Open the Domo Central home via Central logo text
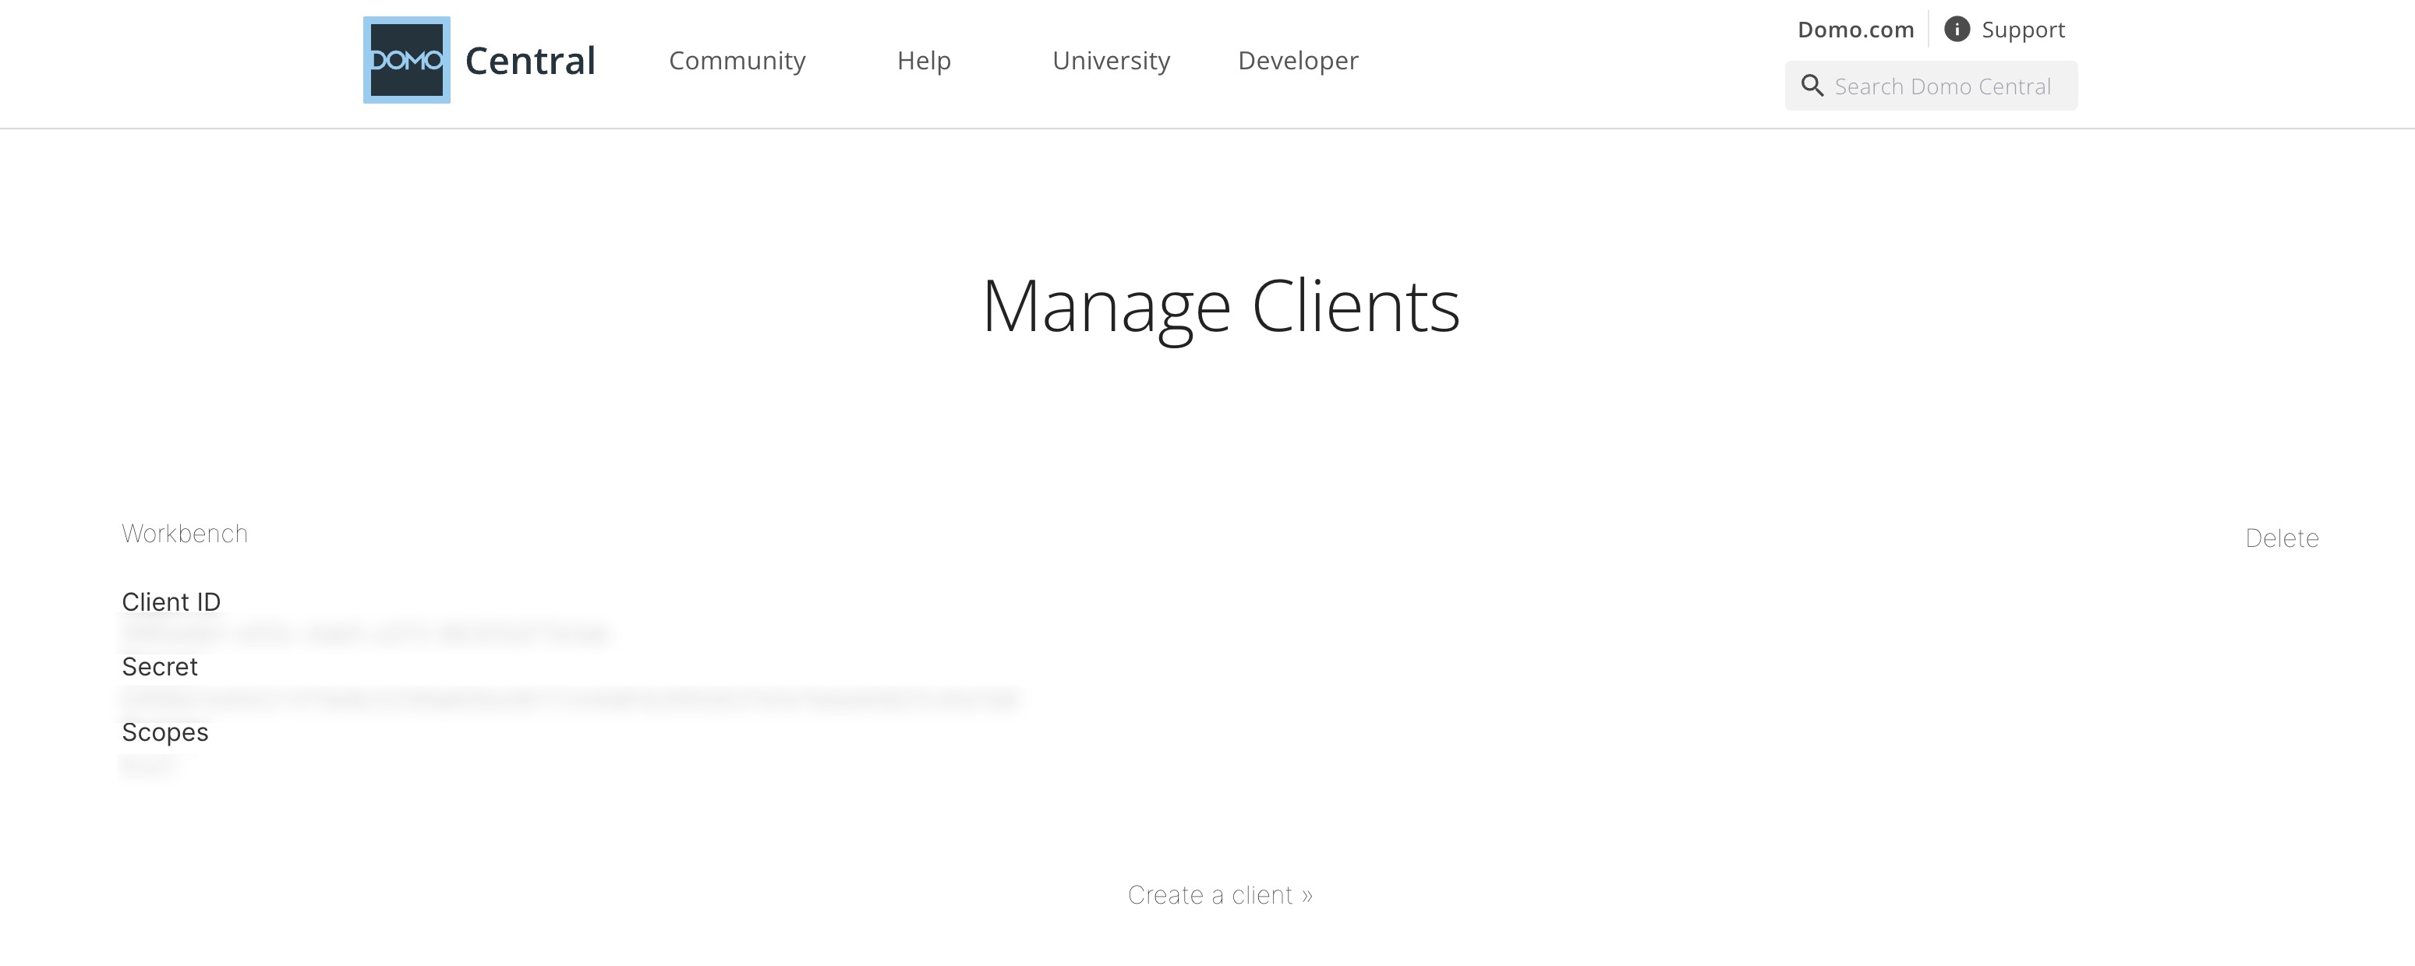Screen dimensions: 2415x966 pyautogui.click(x=531, y=60)
